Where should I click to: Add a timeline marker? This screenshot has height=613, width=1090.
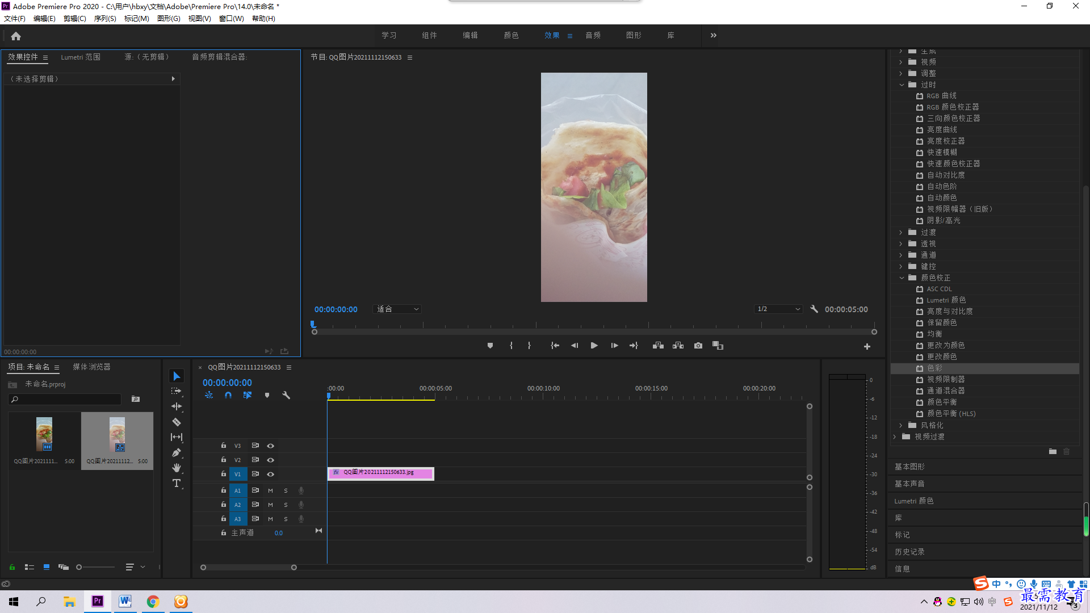pyautogui.click(x=267, y=395)
